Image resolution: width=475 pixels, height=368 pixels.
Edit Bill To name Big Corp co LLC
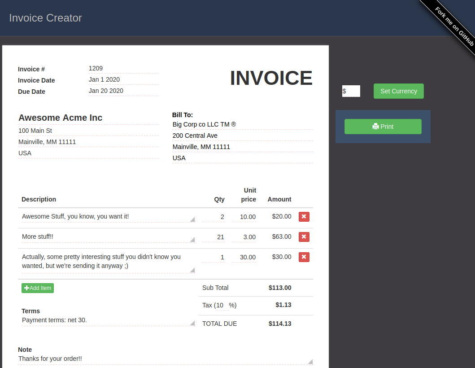[x=243, y=124]
